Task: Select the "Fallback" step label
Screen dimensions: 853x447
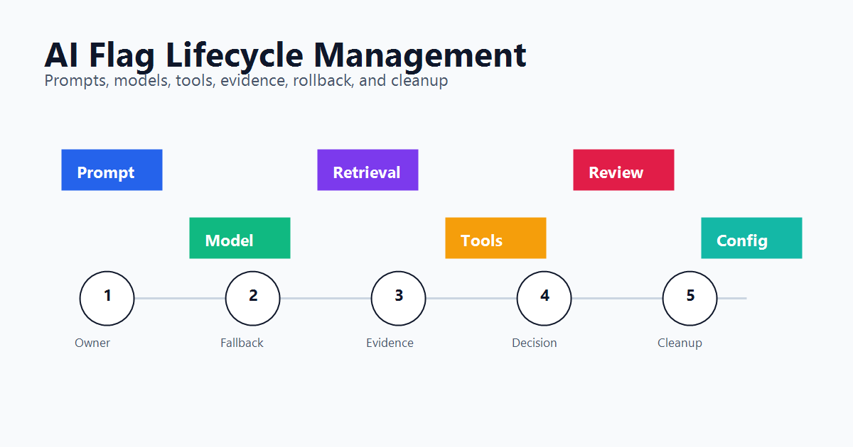Action: pyautogui.click(x=242, y=343)
